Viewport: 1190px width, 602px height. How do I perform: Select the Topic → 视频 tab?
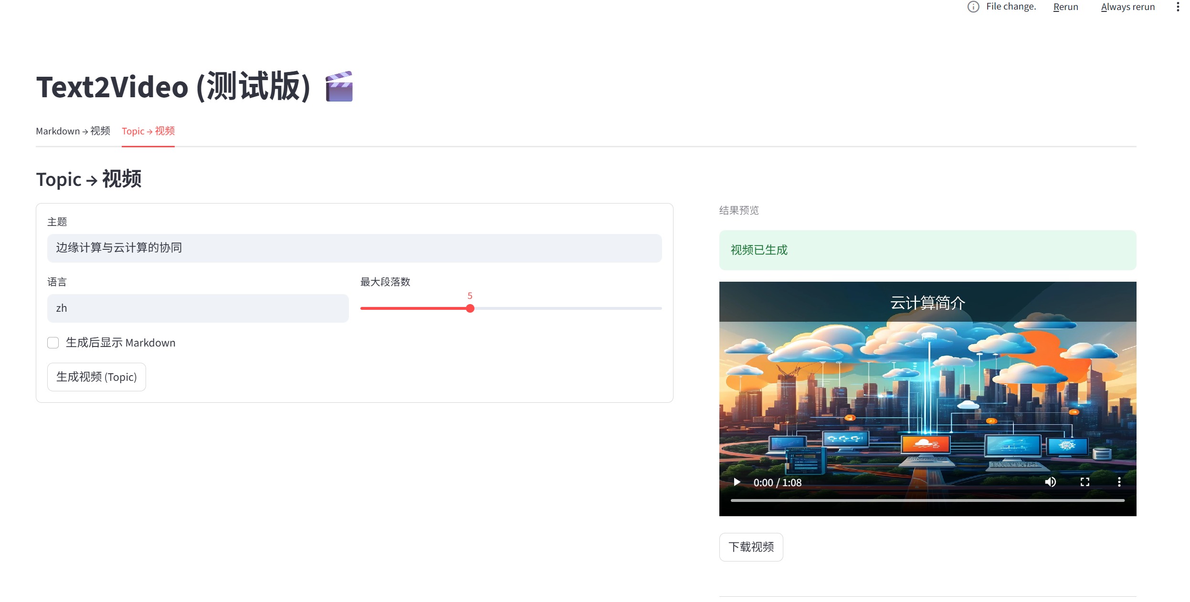coord(148,131)
